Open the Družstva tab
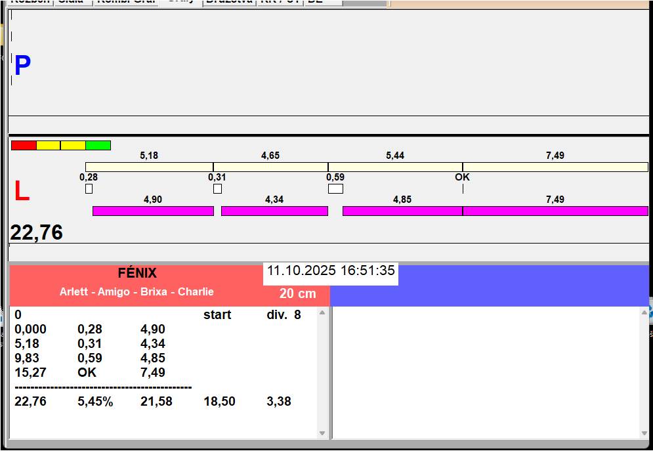The height and width of the screenshot is (470, 653). [229, 2]
